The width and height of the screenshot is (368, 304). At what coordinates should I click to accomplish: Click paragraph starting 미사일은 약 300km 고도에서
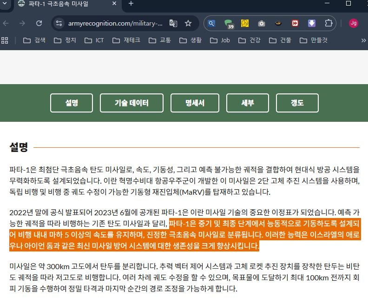184,278
